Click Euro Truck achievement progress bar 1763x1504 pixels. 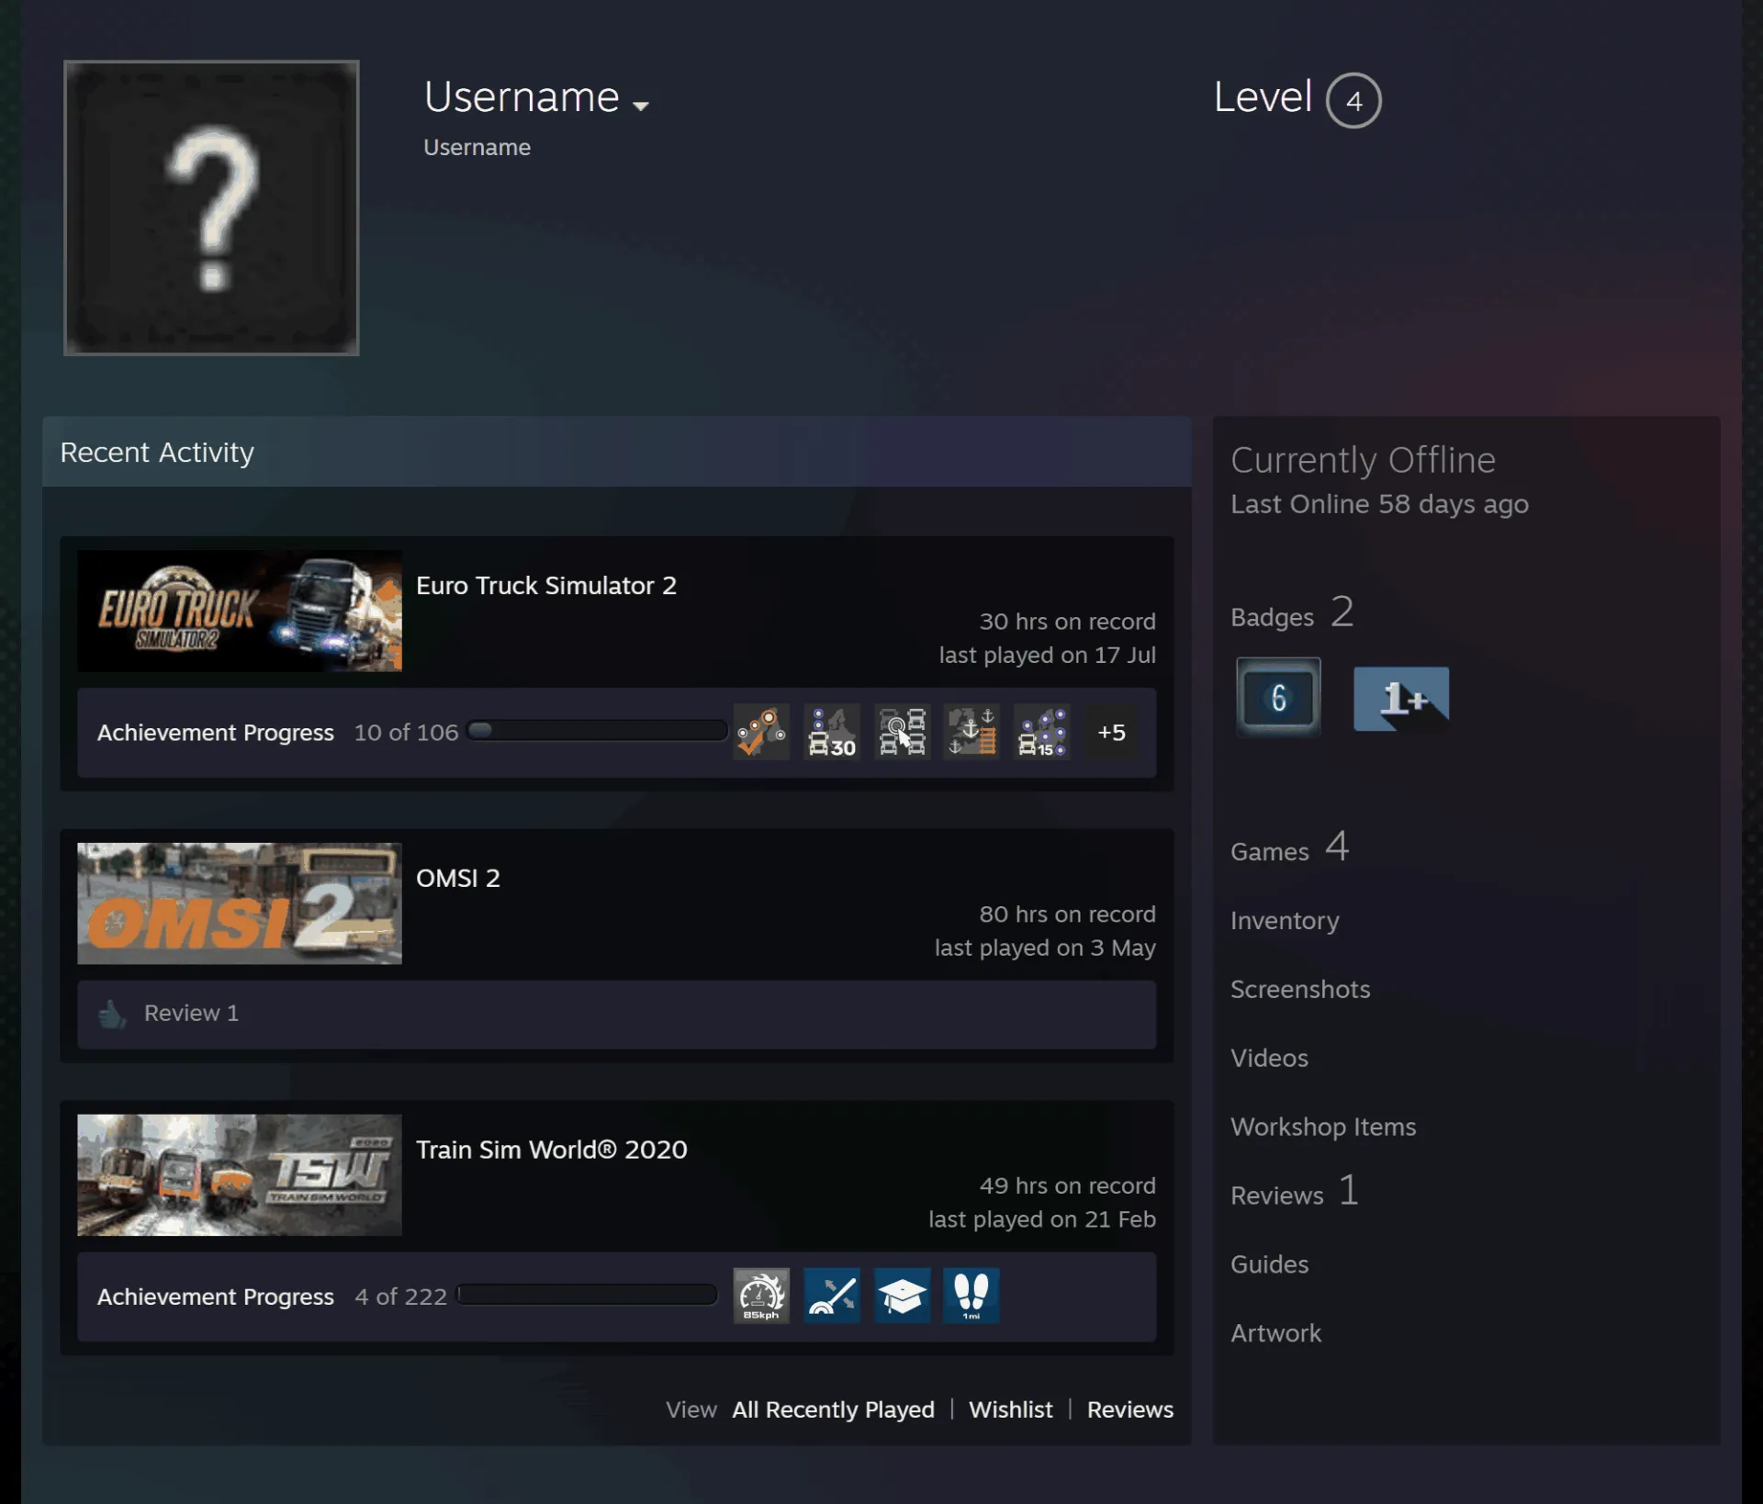[x=597, y=731]
